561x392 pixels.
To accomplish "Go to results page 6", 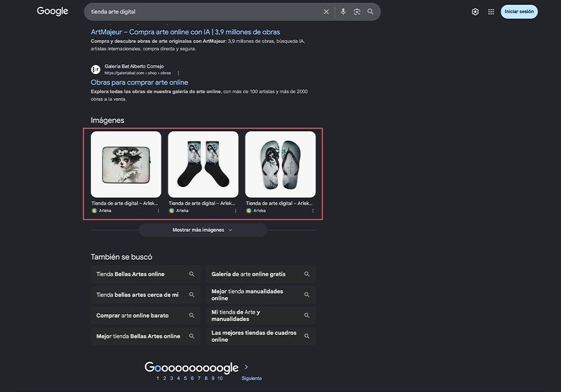I will click(x=192, y=378).
